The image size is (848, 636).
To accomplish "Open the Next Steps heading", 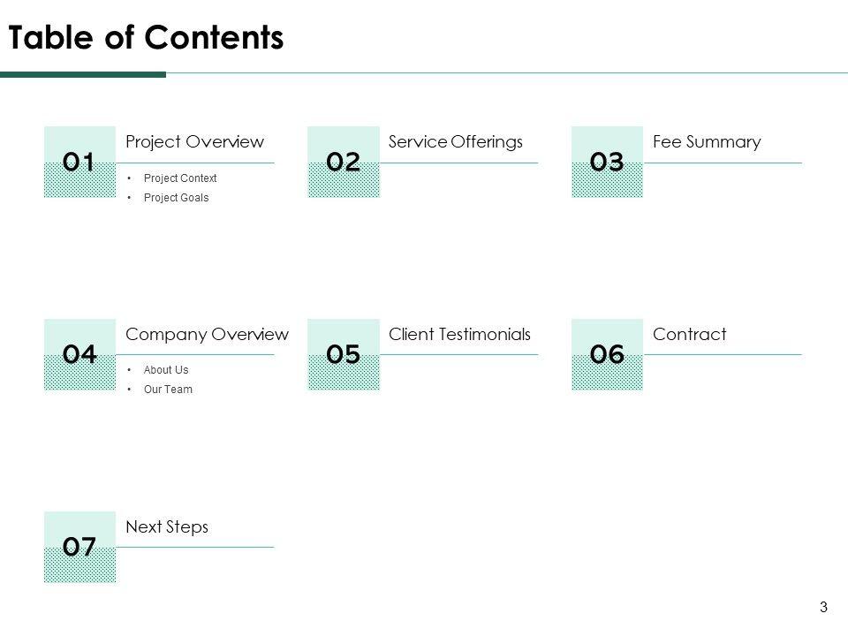I will (167, 527).
